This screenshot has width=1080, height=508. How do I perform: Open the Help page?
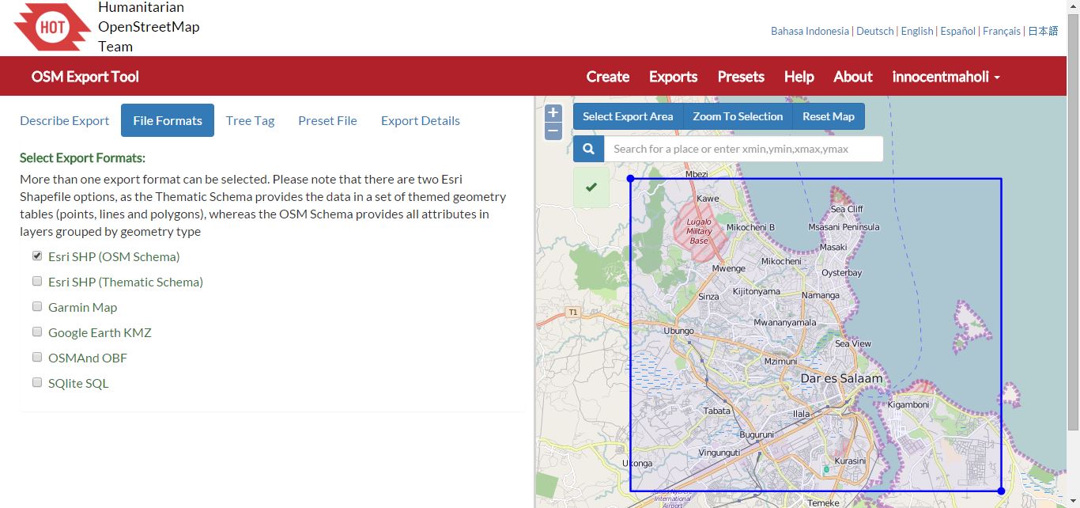tap(799, 77)
